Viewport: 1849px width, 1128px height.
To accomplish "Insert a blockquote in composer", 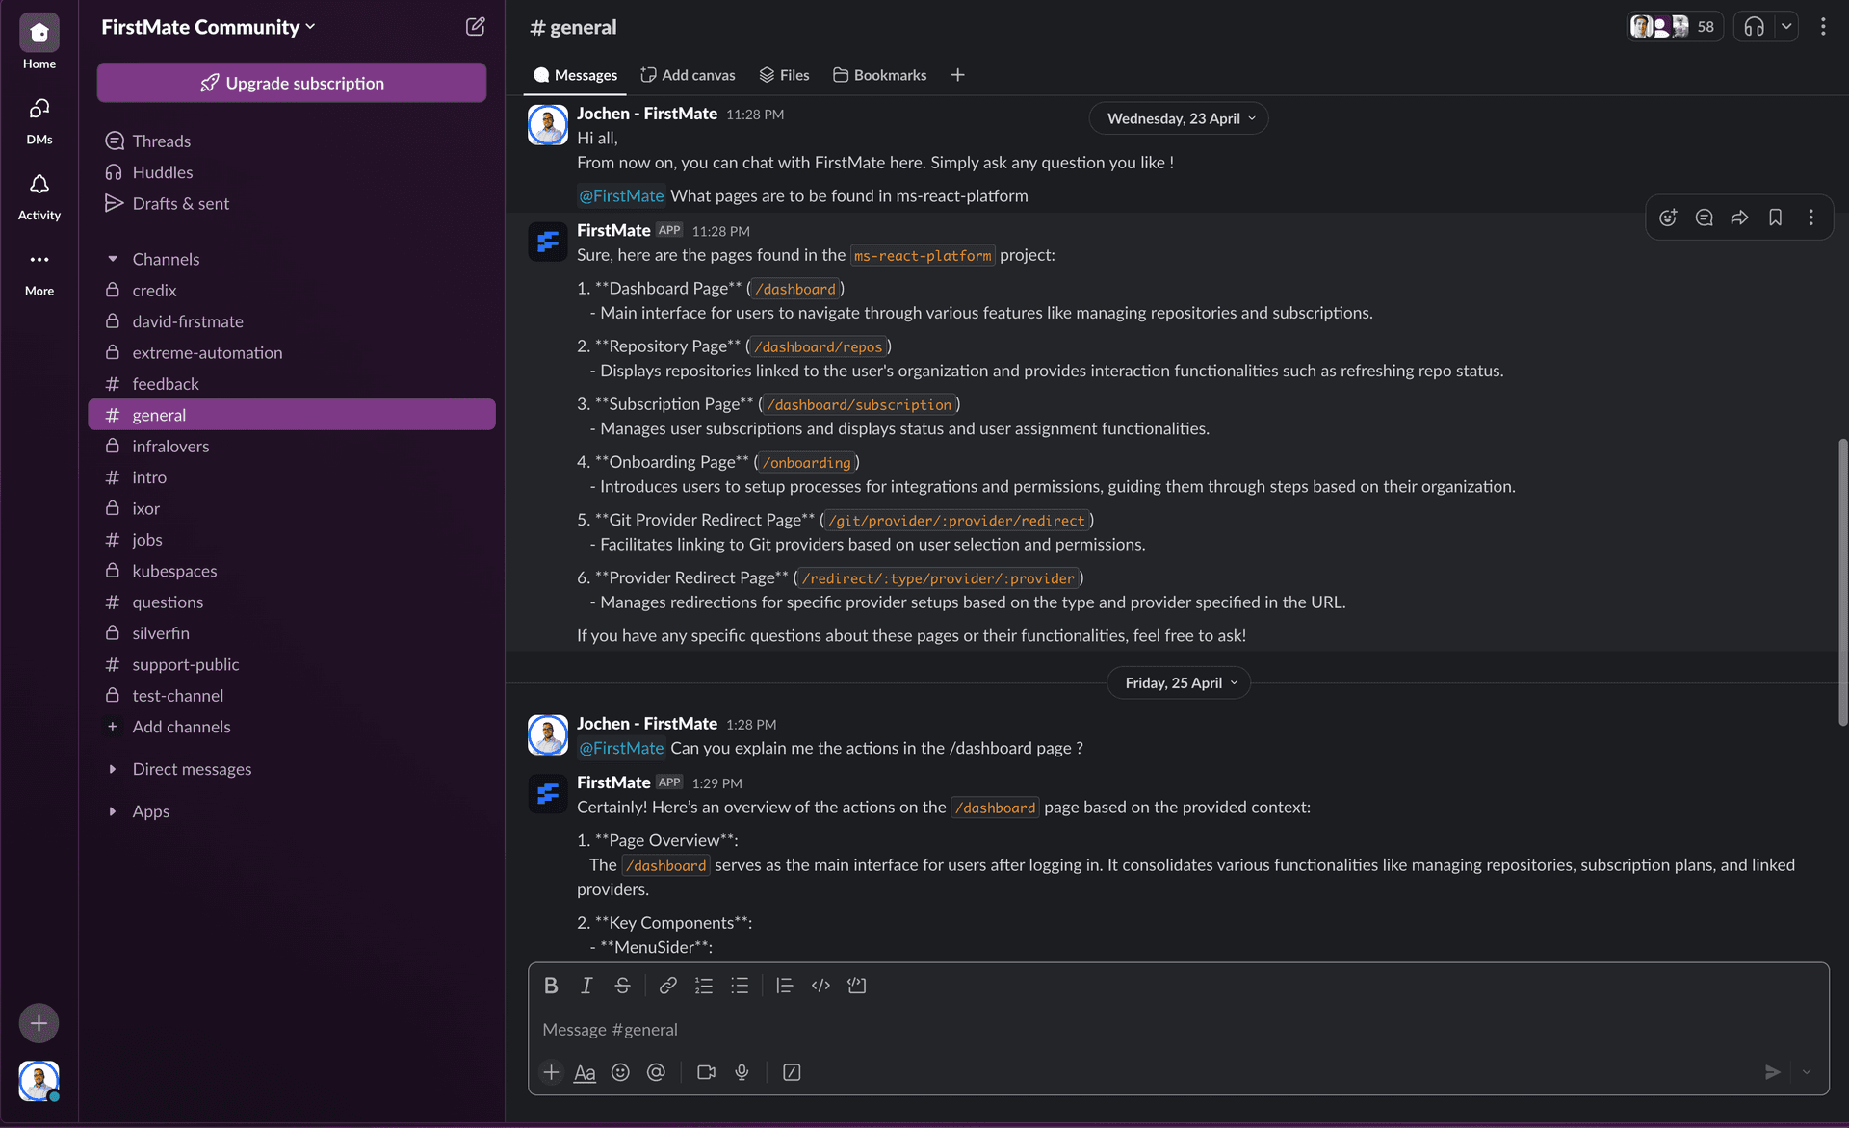I will pos(784,986).
